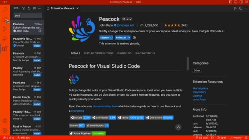The height and width of the screenshot is (140, 249).
Task: Open the Search view in the activity bar
Action: [5, 9]
